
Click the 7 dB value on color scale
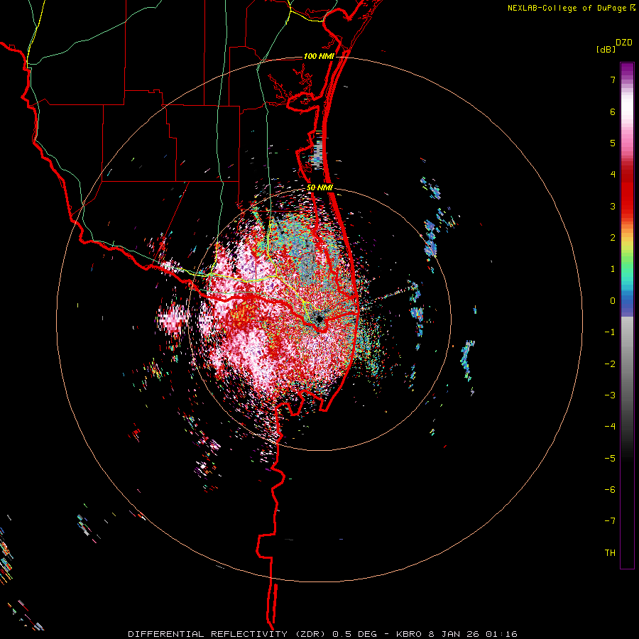coord(613,80)
